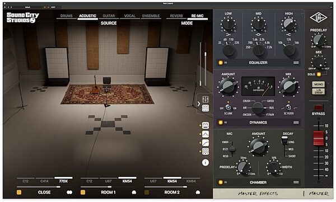Click the Chamber WIDTH knob
This screenshot has width=336, height=202.
(273, 167)
